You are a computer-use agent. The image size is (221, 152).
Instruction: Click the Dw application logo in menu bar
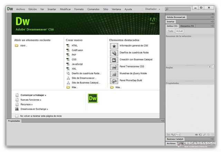pyautogui.click(x=10, y=9)
